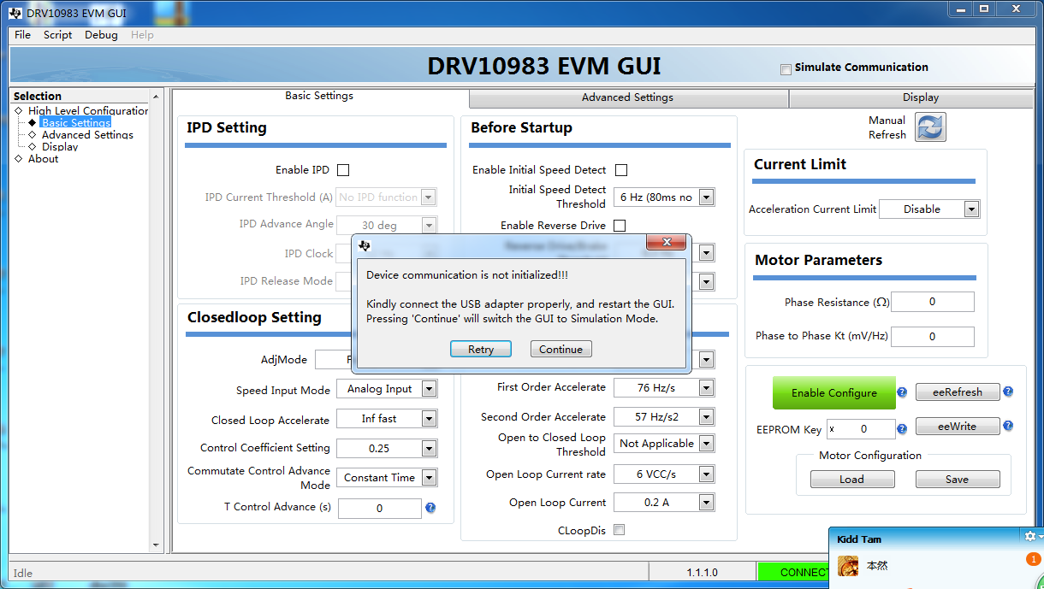This screenshot has width=1044, height=589.
Task: Click version 1.1.1.0 in status bar
Action: coord(703,573)
